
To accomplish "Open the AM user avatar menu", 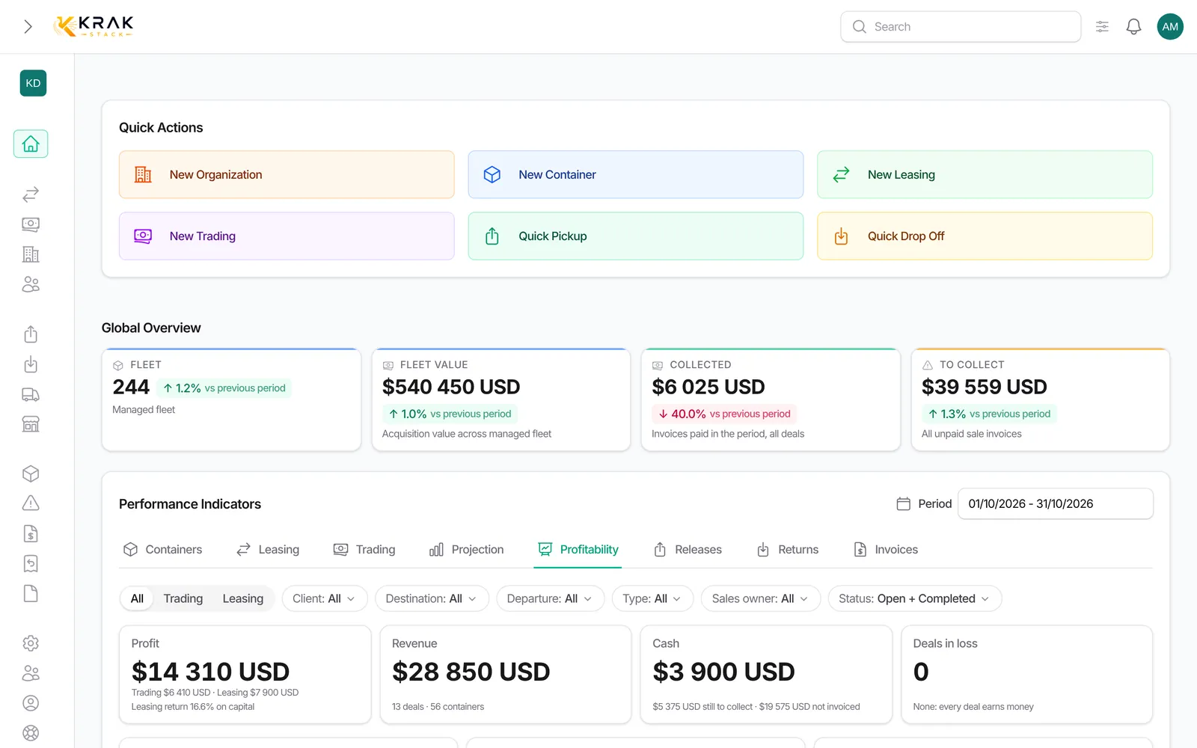I will click(1170, 27).
